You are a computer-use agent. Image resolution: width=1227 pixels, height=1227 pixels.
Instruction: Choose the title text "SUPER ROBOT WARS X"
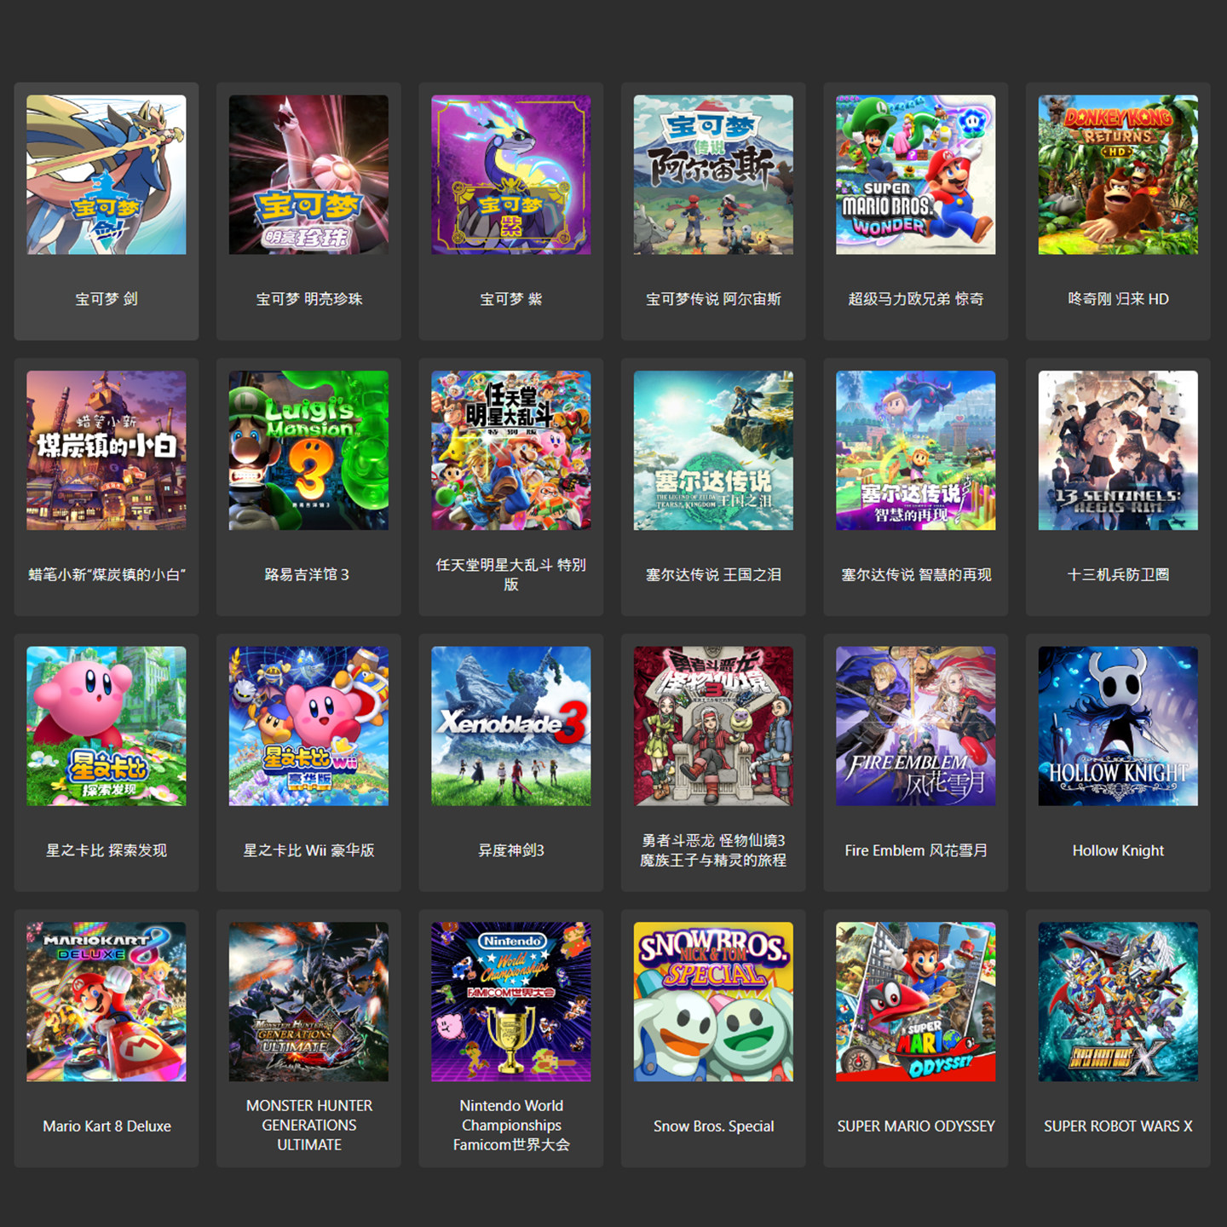coord(1118,1126)
